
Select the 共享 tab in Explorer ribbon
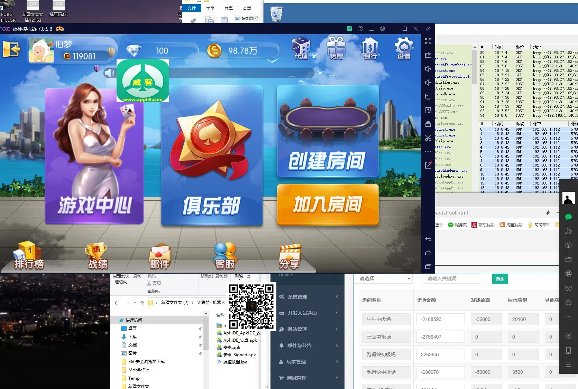pos(228,9)
